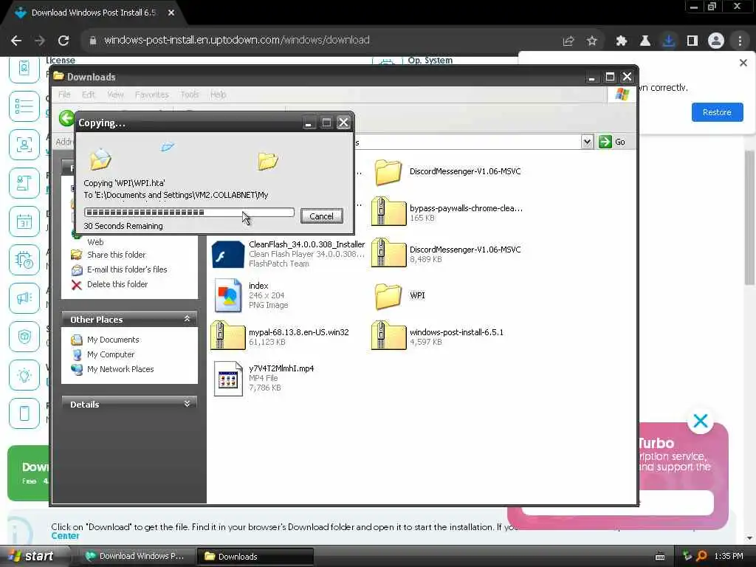
Task: Expand the Details panel
Action: 187,404
